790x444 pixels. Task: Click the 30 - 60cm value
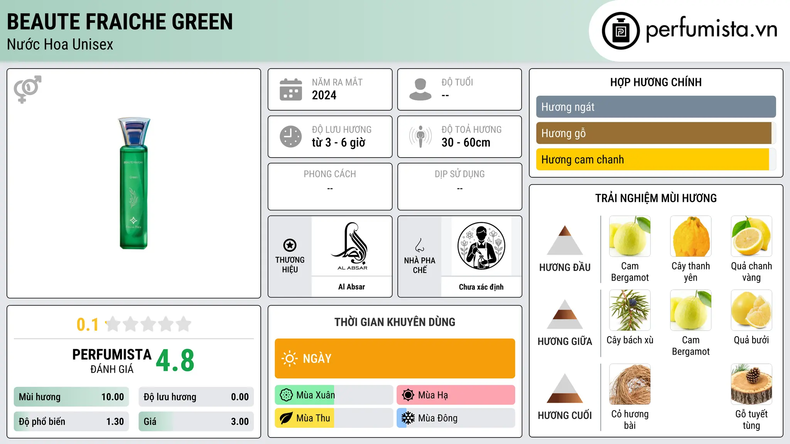tap(466, 143)
